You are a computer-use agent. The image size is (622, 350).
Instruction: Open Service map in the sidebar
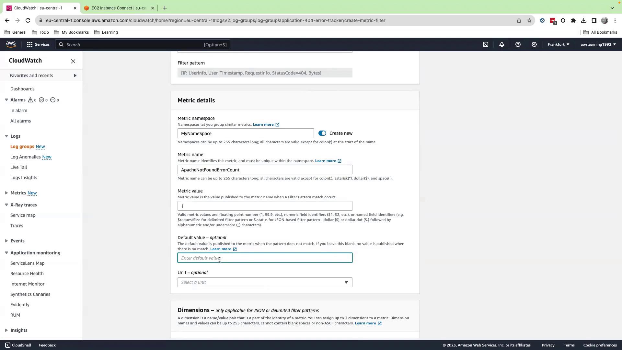point(23,215)
